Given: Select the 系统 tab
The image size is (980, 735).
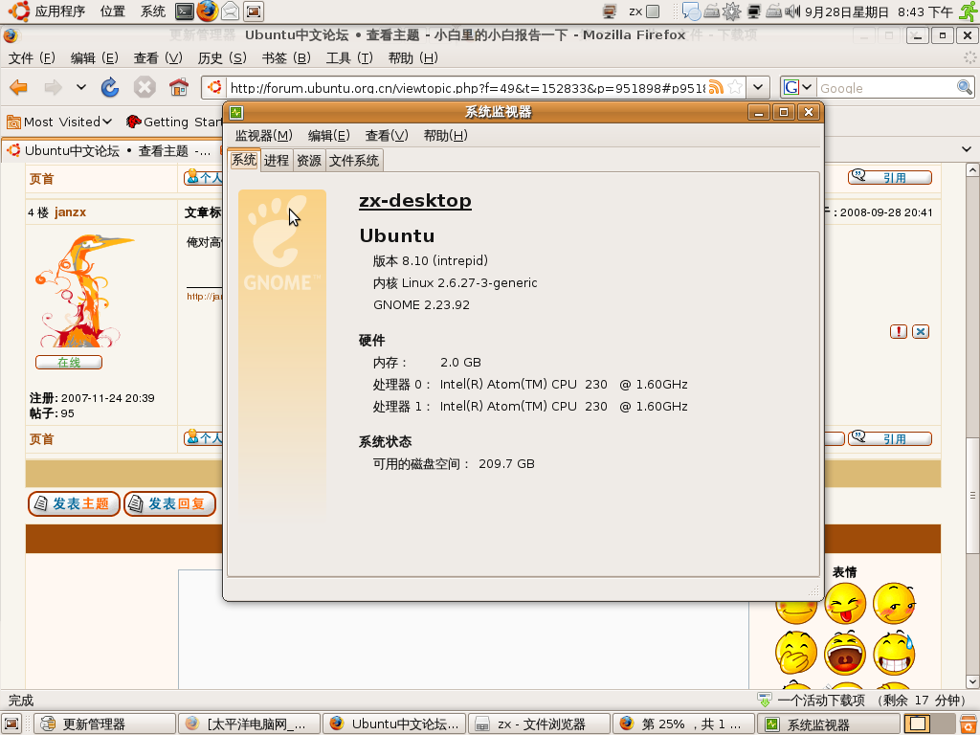Looking at the screenshot, I should (244, 160).
